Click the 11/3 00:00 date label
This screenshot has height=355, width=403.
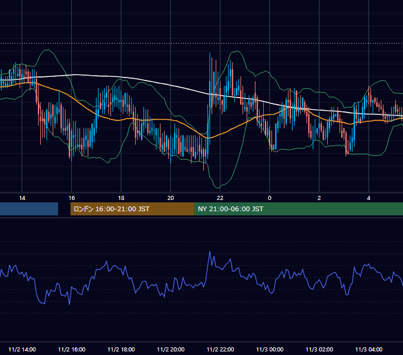pyautogui.click(x=270, y=349)
